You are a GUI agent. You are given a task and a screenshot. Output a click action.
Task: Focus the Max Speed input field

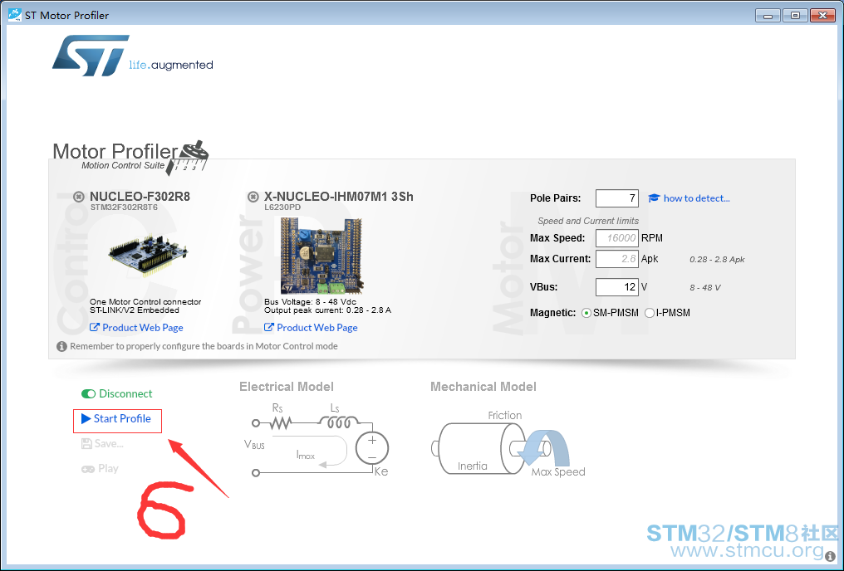[x=617, y=238]
